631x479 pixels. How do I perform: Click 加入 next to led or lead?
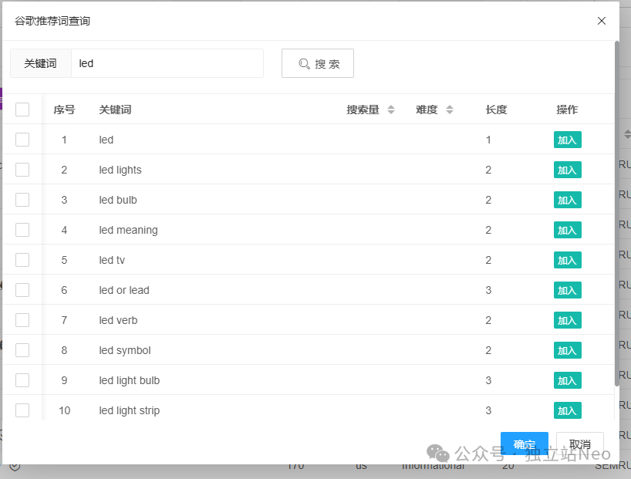(567, 290)
